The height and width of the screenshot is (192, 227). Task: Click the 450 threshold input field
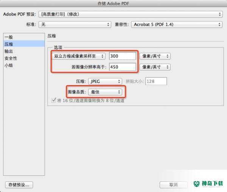point(123,67)
